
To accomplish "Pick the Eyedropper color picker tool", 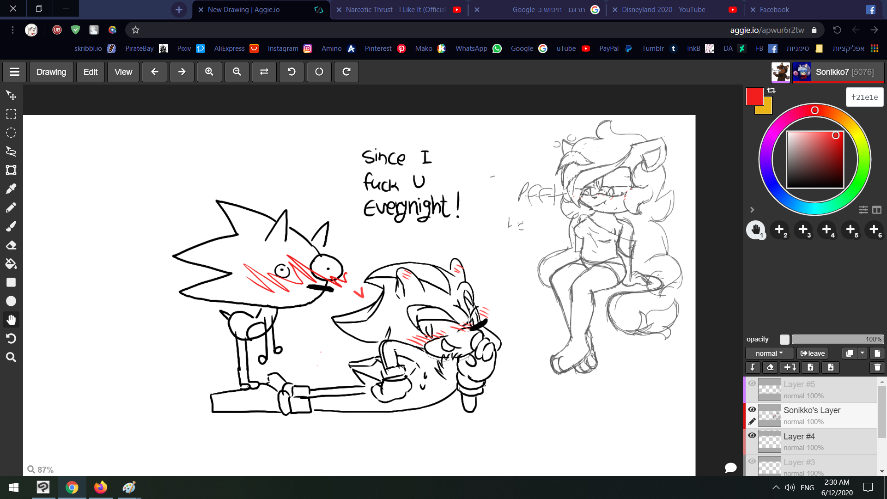I will click(x=11, y=189).
